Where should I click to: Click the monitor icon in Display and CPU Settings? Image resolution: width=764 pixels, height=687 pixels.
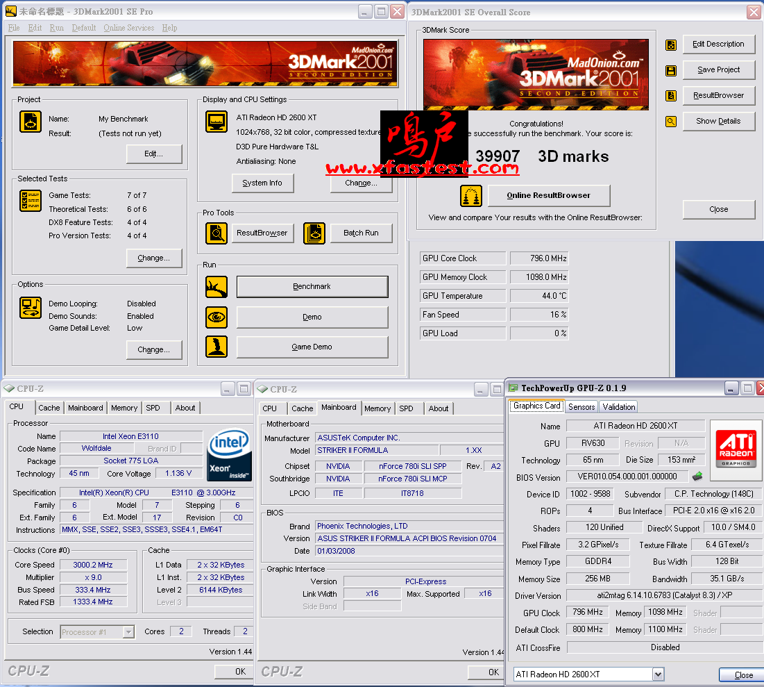(x=217, y=122)
